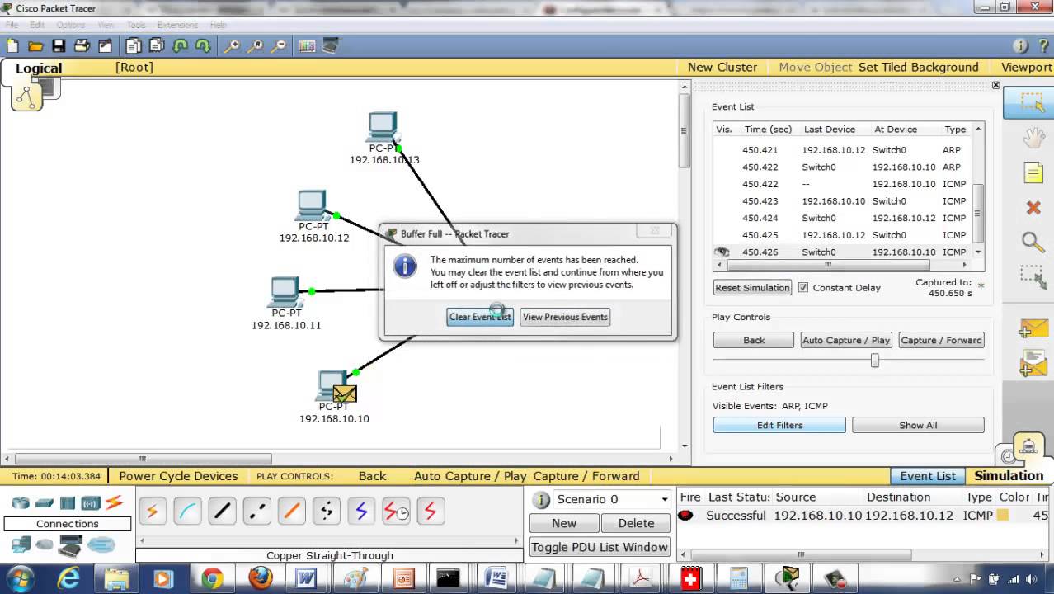Click Capture / Forward in Play Controls panel
The image size is (1054, 594).
coord(941,340)
